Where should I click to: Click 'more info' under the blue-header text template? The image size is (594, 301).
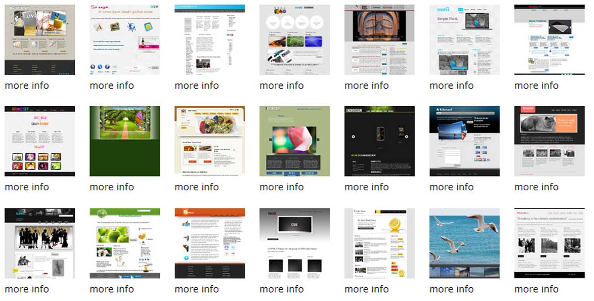point(197,86)
